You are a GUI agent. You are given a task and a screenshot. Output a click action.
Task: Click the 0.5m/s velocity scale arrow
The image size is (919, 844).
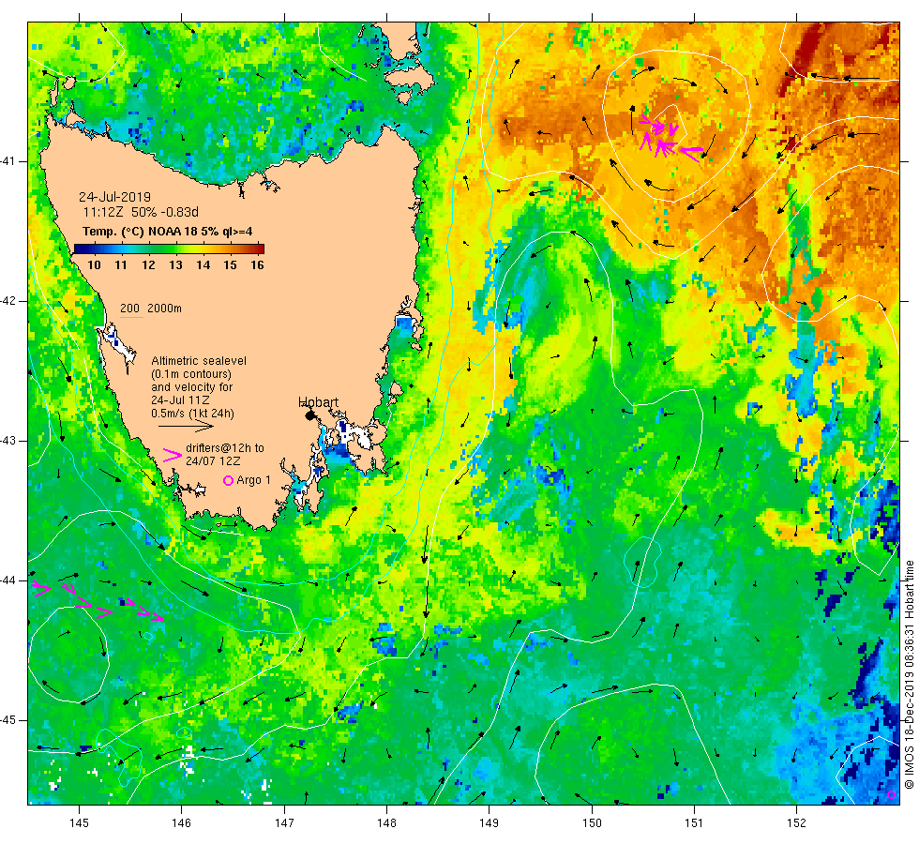pyautogui.click(x=186, y=427)
